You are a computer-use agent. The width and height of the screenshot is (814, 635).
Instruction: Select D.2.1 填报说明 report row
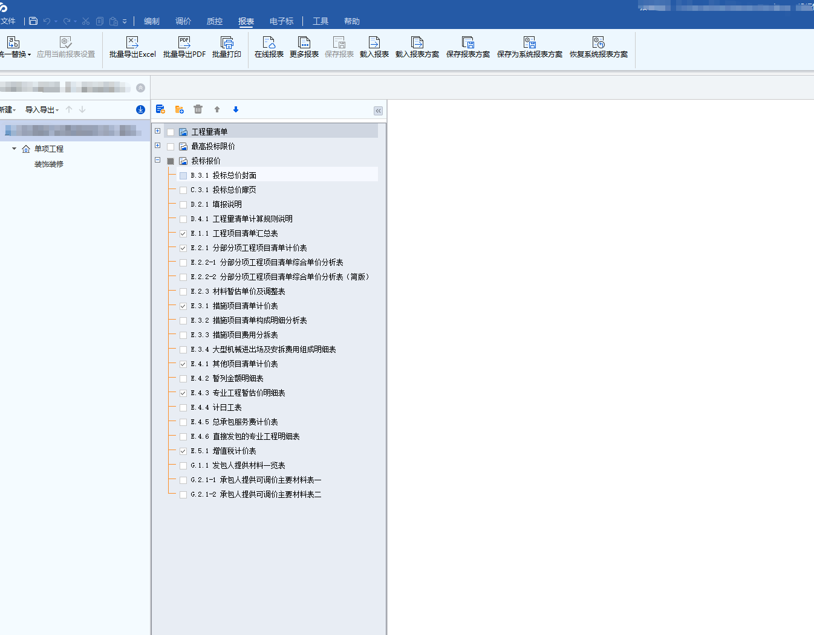(x=216, y=204)
